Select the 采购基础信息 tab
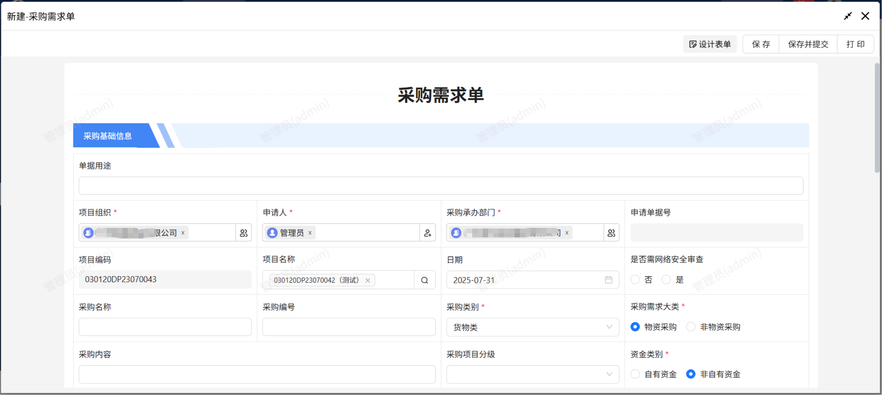The height and width of the screenshot is (395, 882). [108, 136]
